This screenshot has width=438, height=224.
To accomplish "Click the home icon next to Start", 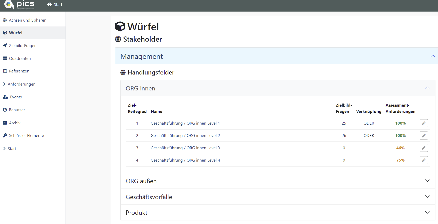I will [x=50, y=5].
